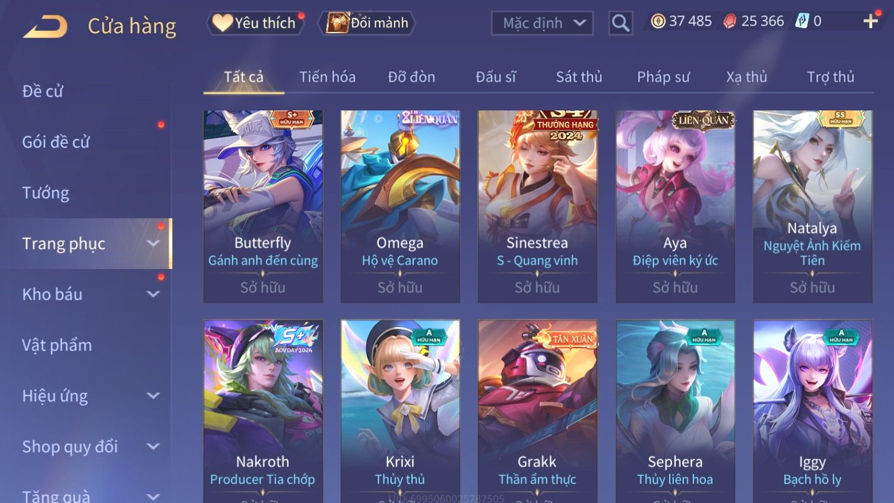Tap the plus icon to add currency

(x=870, y=22)
